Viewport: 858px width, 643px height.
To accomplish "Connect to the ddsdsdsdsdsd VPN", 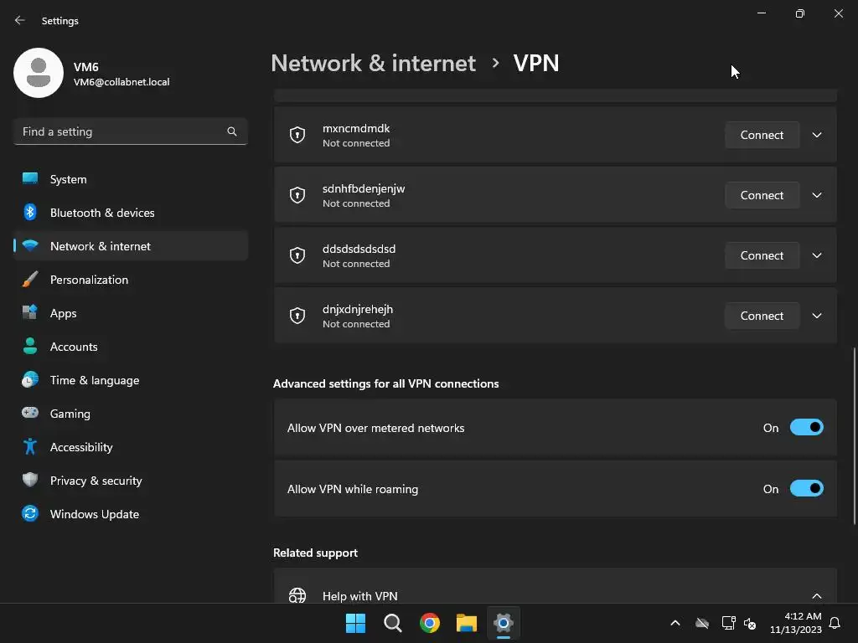I will click(762, 255).
